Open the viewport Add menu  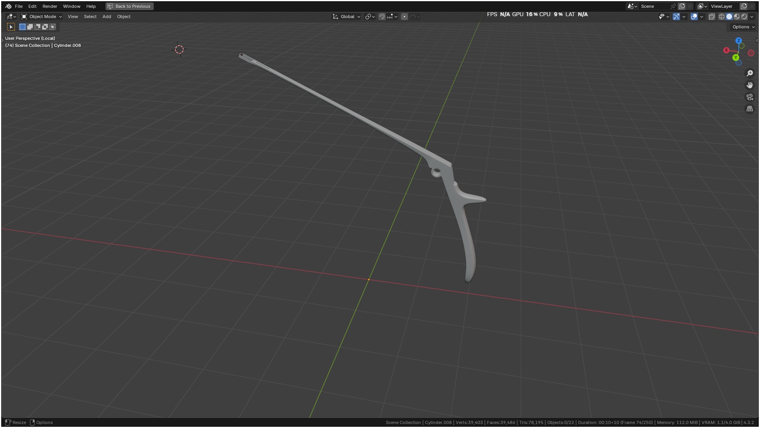[107, 17]
